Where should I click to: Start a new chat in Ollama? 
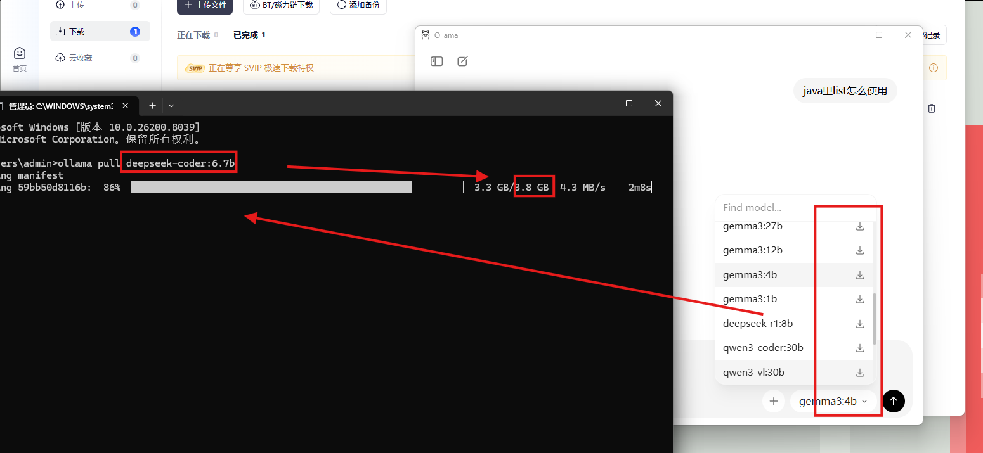[x=462, y=61]
